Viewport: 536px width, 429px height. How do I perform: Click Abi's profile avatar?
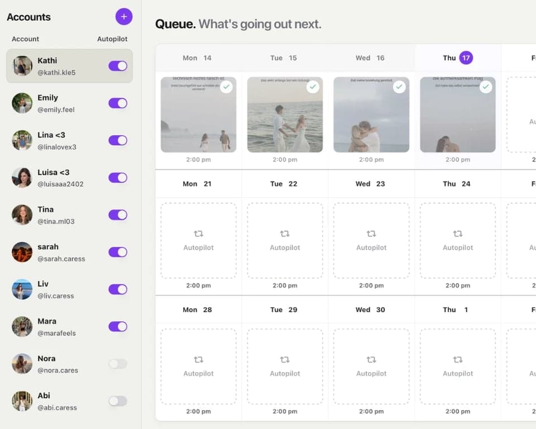pyautogui.click(x=22, y=401)
